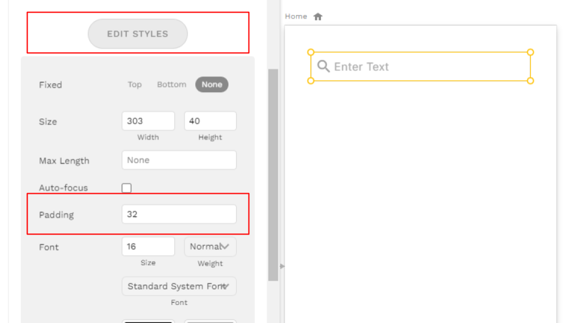This screenshot has width=575, height=323.
Task: Click the Width size field
Action: [x=148, y=121]
